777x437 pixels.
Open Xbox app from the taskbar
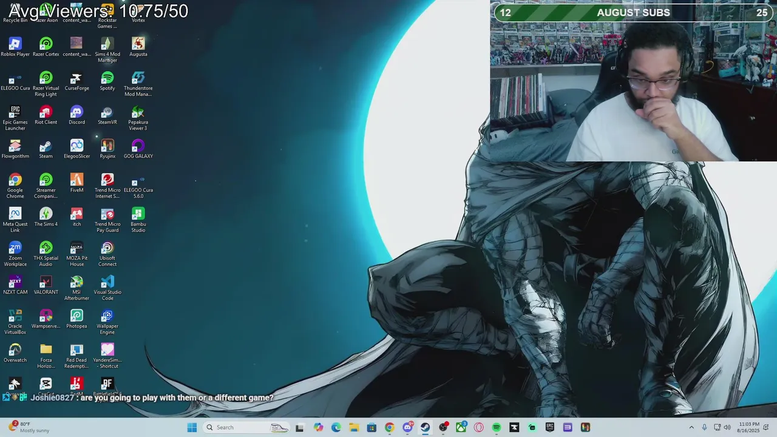(461, 427)
